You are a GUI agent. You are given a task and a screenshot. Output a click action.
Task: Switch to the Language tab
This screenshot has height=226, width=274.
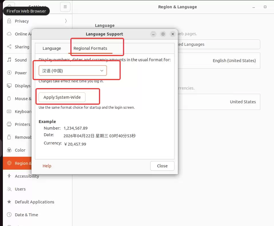[52, 48]
